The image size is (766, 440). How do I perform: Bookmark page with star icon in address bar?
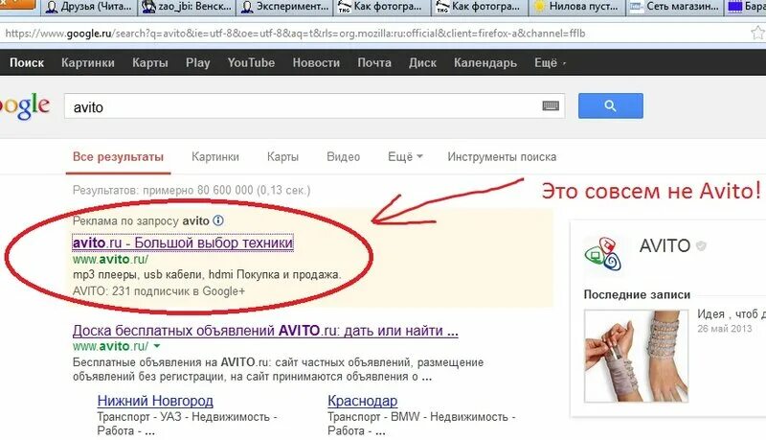(x=757, y=34)
